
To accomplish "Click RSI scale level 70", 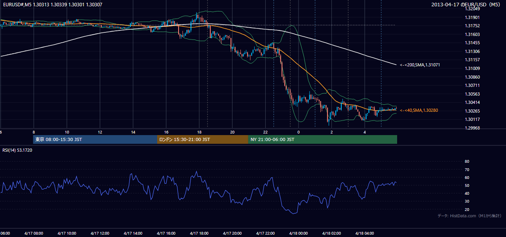I will click(x=467, y=169).
